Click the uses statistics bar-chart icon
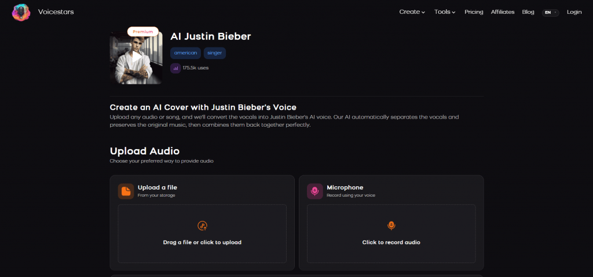The height and width of the screenshot is (277, 593). (x=175, y=68)
